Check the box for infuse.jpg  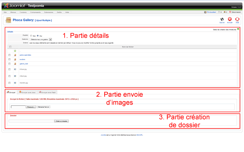pyautogui.click(x=9, y=69)
